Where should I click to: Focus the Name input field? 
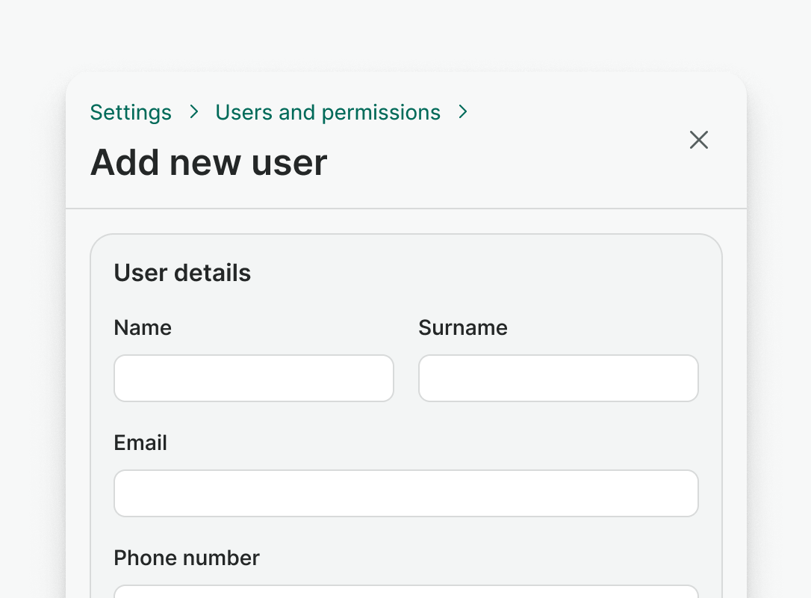[x=253, y=378]
